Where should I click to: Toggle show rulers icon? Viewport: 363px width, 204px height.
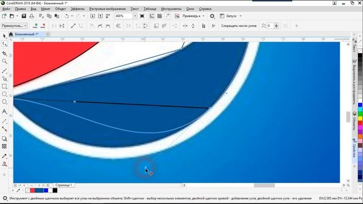tap(152, 16)
